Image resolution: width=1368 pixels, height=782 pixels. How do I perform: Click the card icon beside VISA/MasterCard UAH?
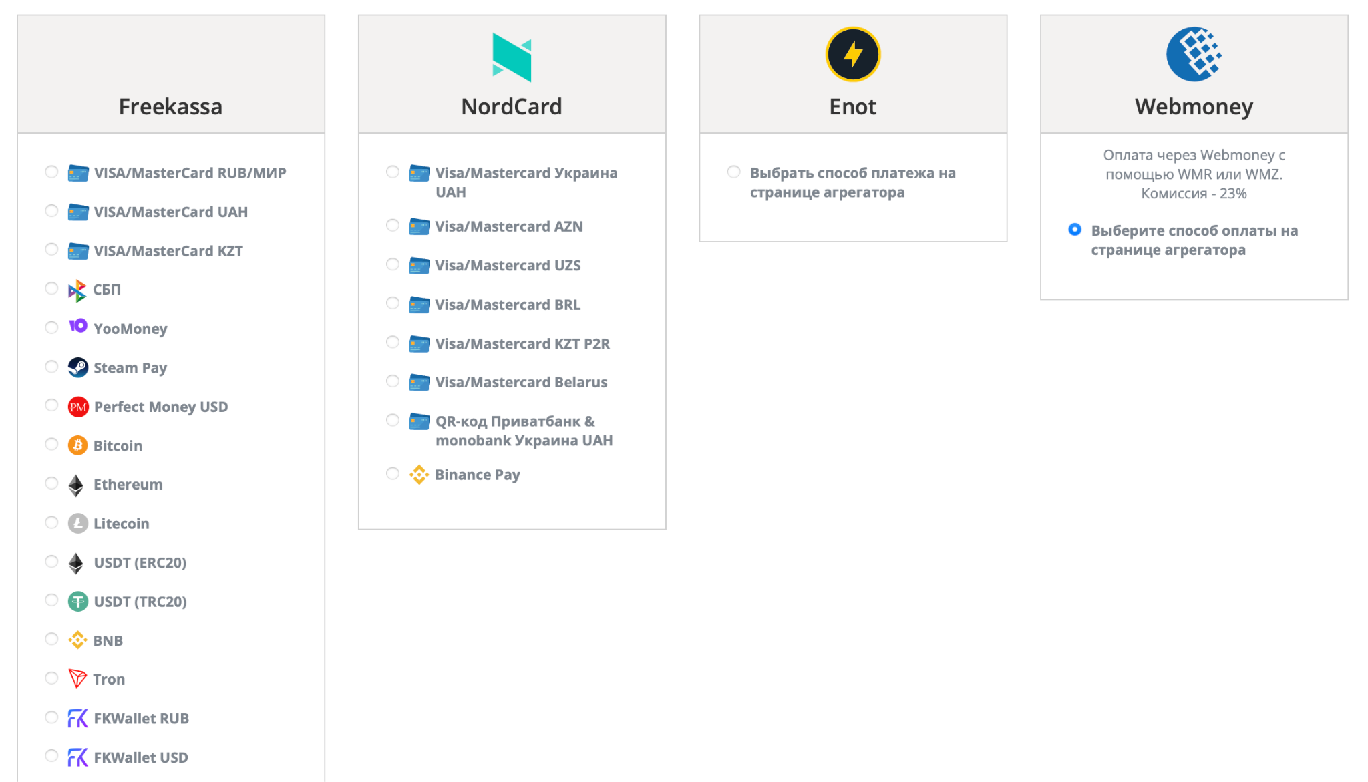(x=78, y=212)
